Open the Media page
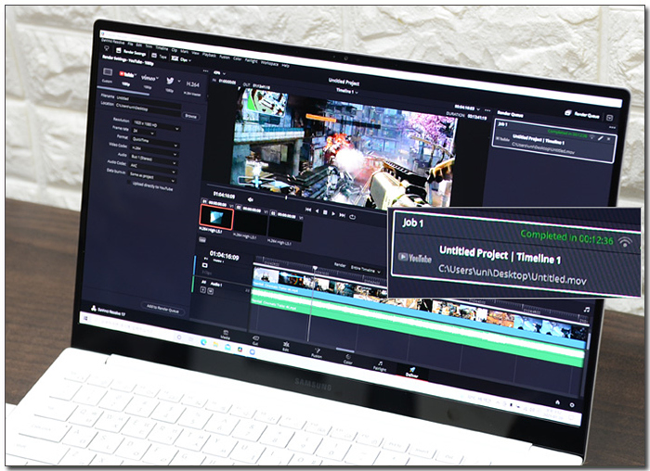Screen dimensions: 650x471 pyautogui.click(x=226, y=335)
